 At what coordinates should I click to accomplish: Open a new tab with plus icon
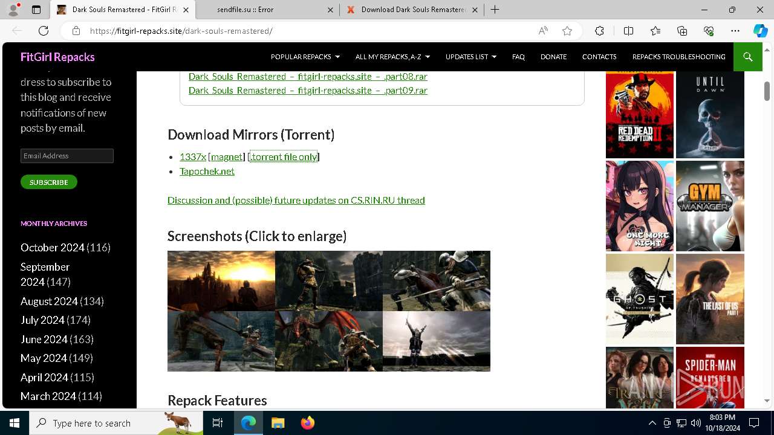[495, 10]
